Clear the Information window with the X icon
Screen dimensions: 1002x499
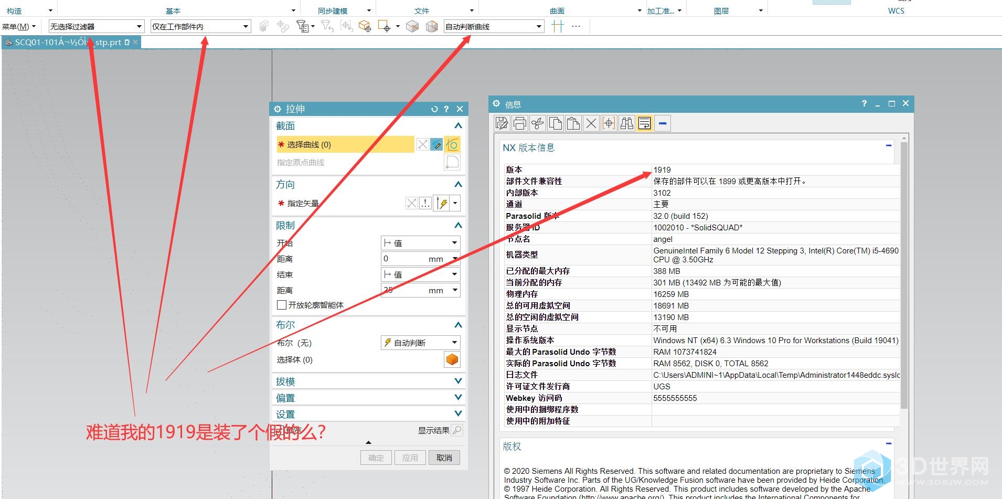[591, 123]
